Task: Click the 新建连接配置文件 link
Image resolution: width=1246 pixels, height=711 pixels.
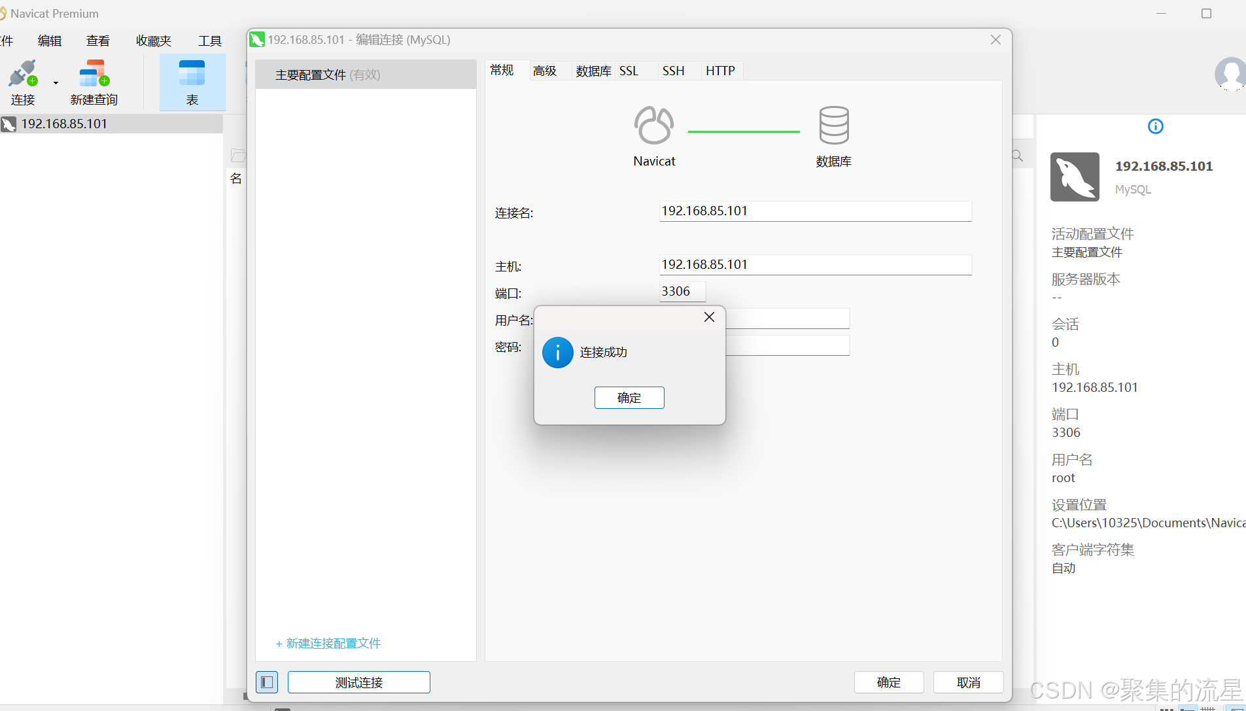Action: click(328, 643)
